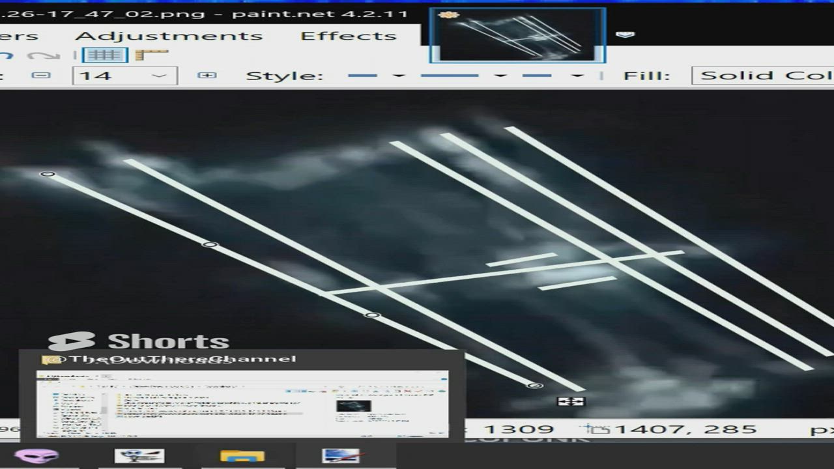Open File Explorer from the taskbar
Image resolution: width=834 pixels, height=469 pixels.
tap(242, 455)
